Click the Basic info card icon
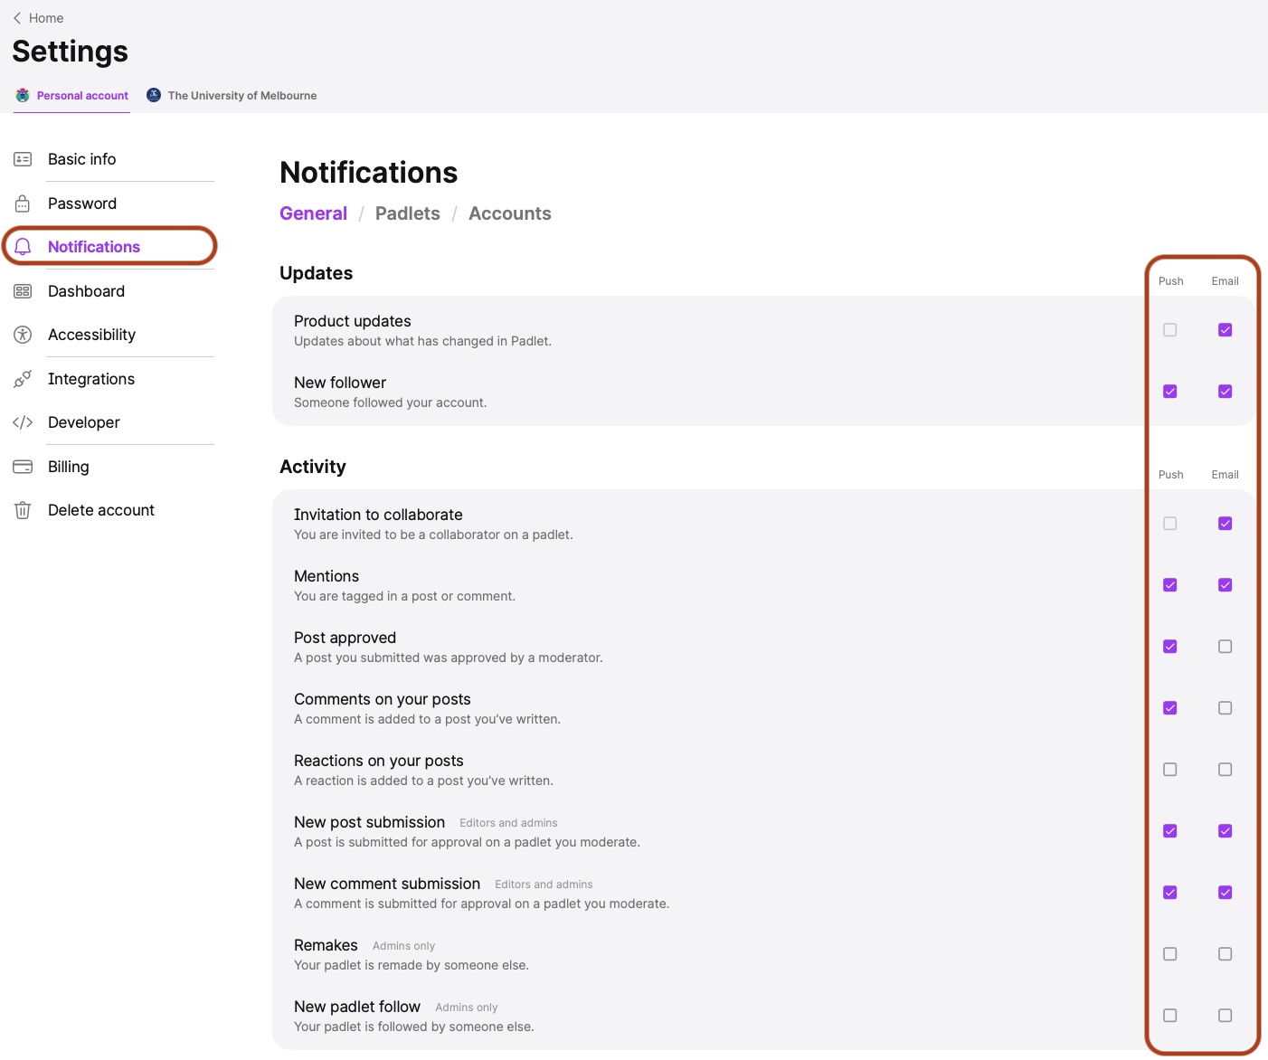1268x1060 pixels. pyautogui.click(x=23, y=159)
